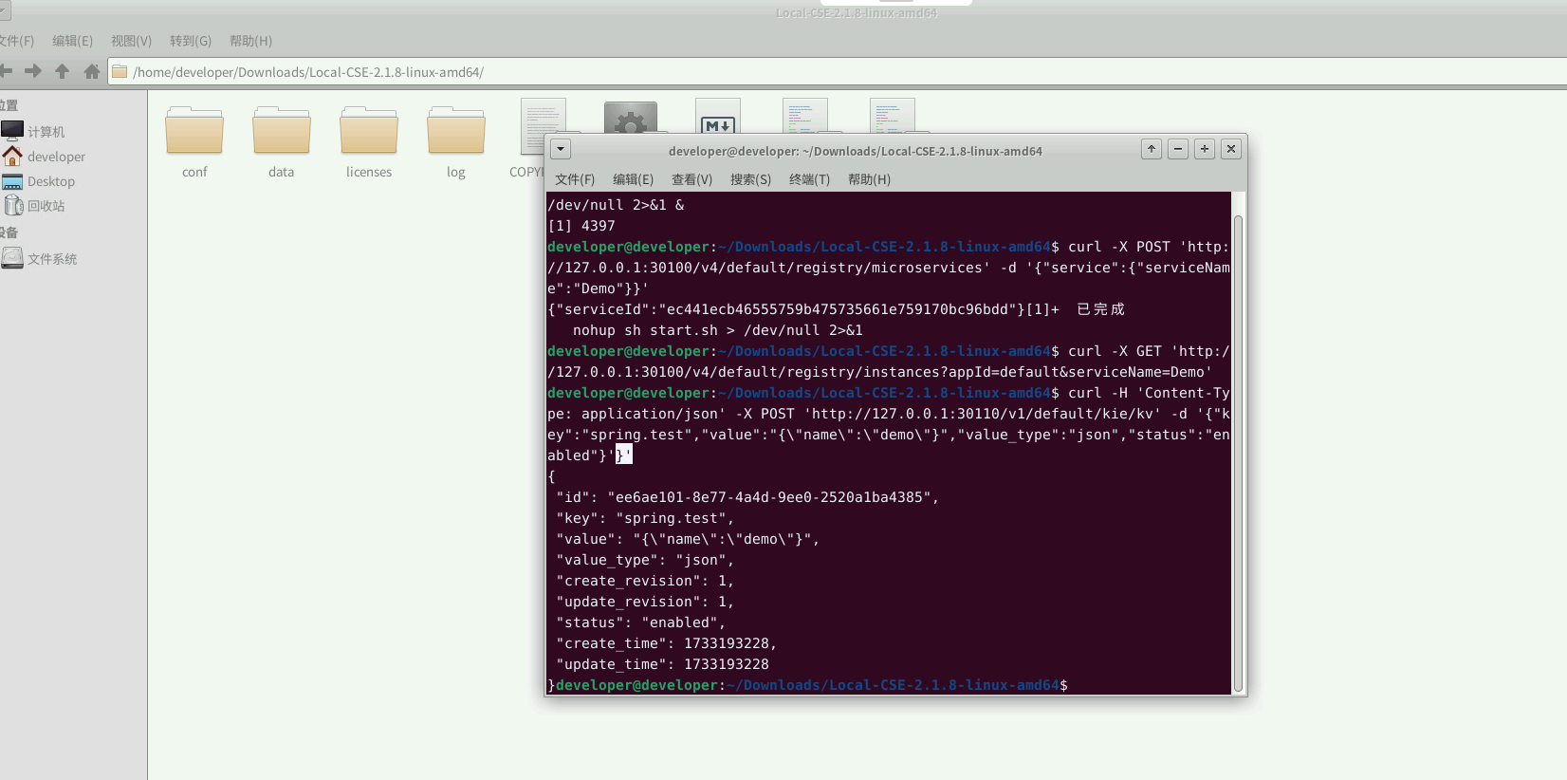The image size is (1567, 780).
Task: Click the "update_revision": 1 line
Action: click(x=645, y=602)
